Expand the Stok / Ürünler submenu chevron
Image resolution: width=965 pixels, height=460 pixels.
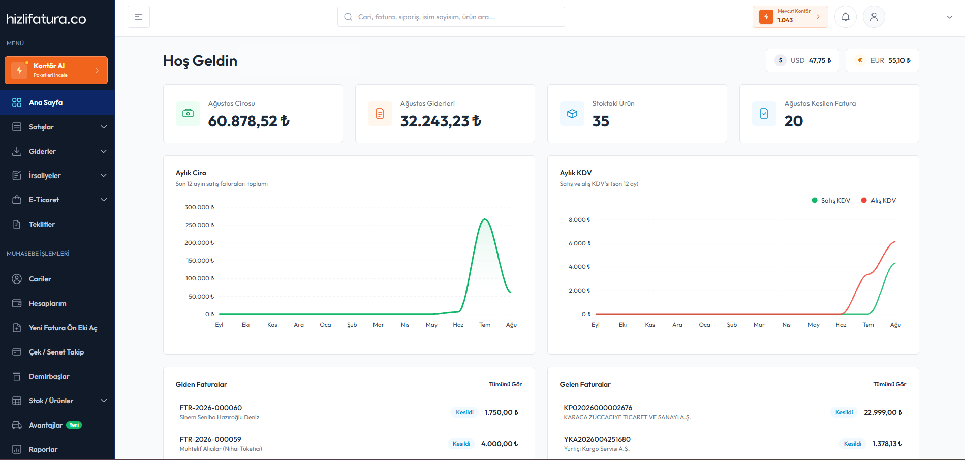[x=104, y=401]
